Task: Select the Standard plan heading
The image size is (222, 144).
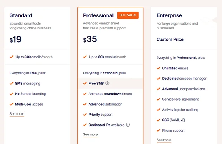Action: pyautogui.click(x=21, y=15)
